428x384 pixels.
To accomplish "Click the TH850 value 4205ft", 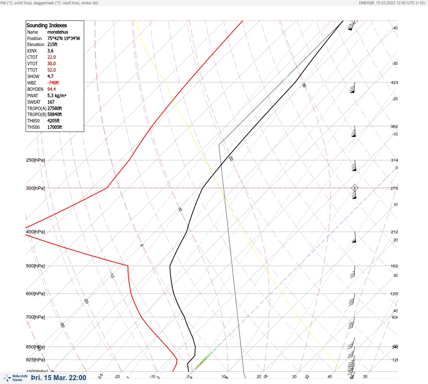I will tap(53, 121).
